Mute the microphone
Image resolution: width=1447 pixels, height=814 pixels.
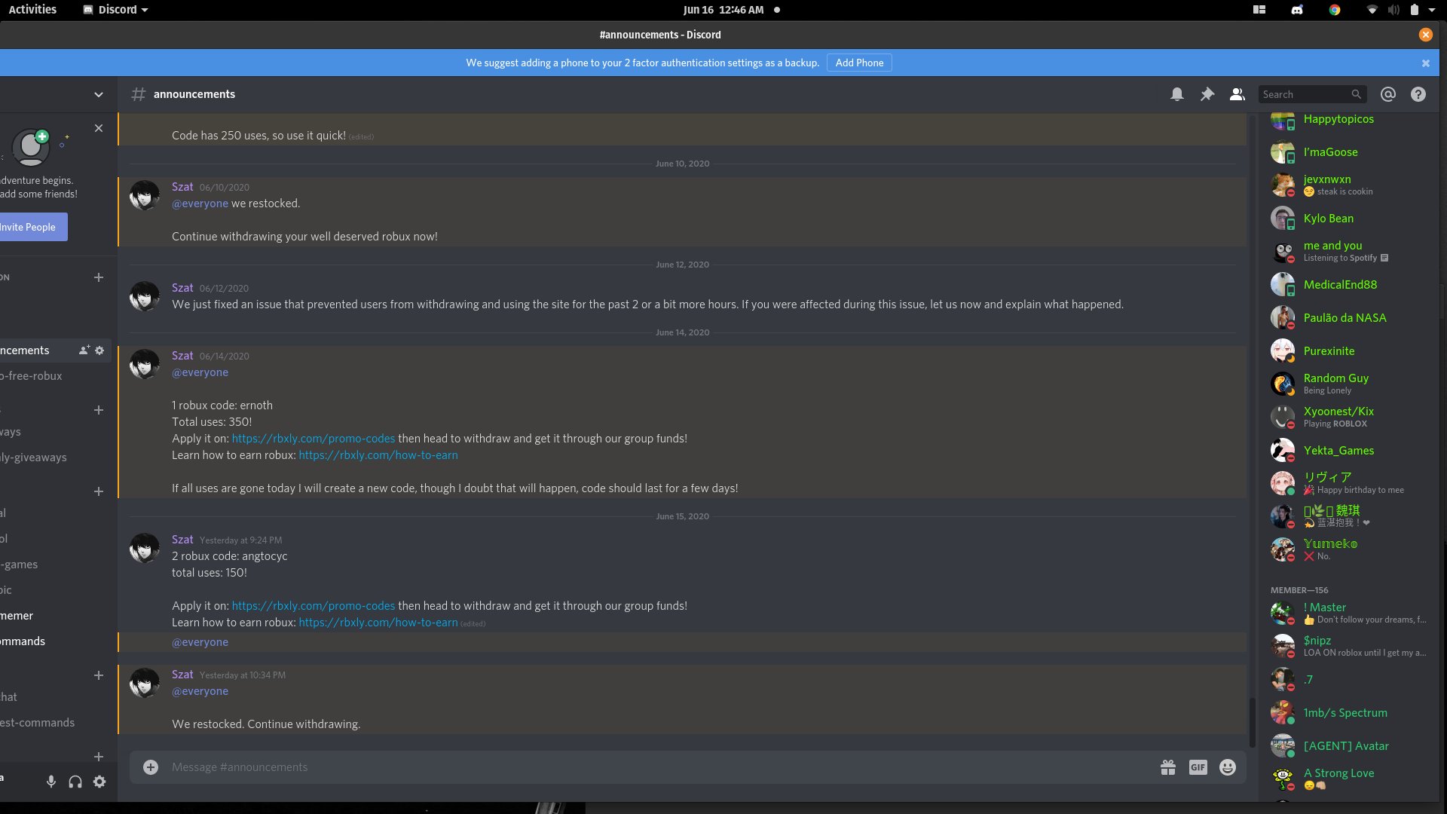point(51,782)
